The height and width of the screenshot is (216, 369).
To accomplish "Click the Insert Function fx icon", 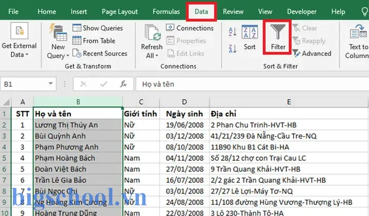I will click(x=124, y=84).
